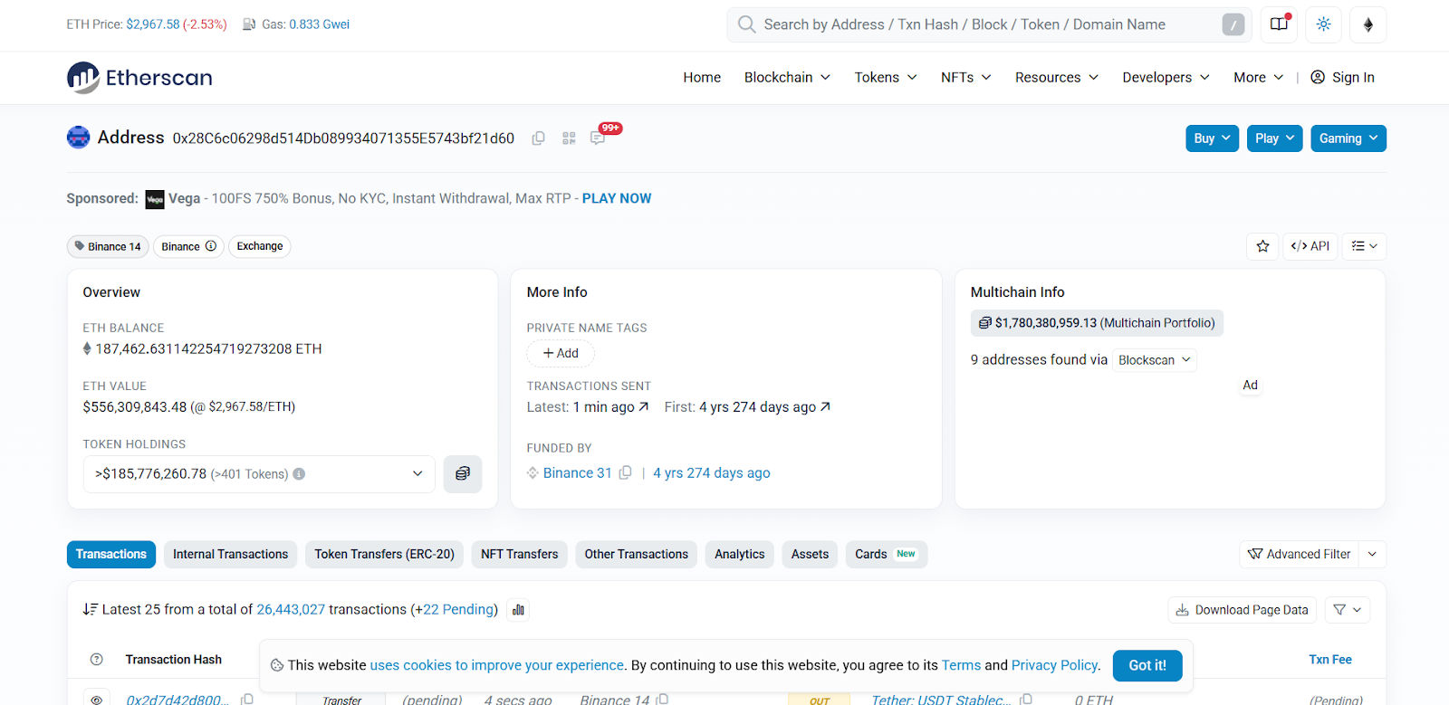Expand the Play dropdown
Screen dimensions: 1449x705
pos(1274,138)
